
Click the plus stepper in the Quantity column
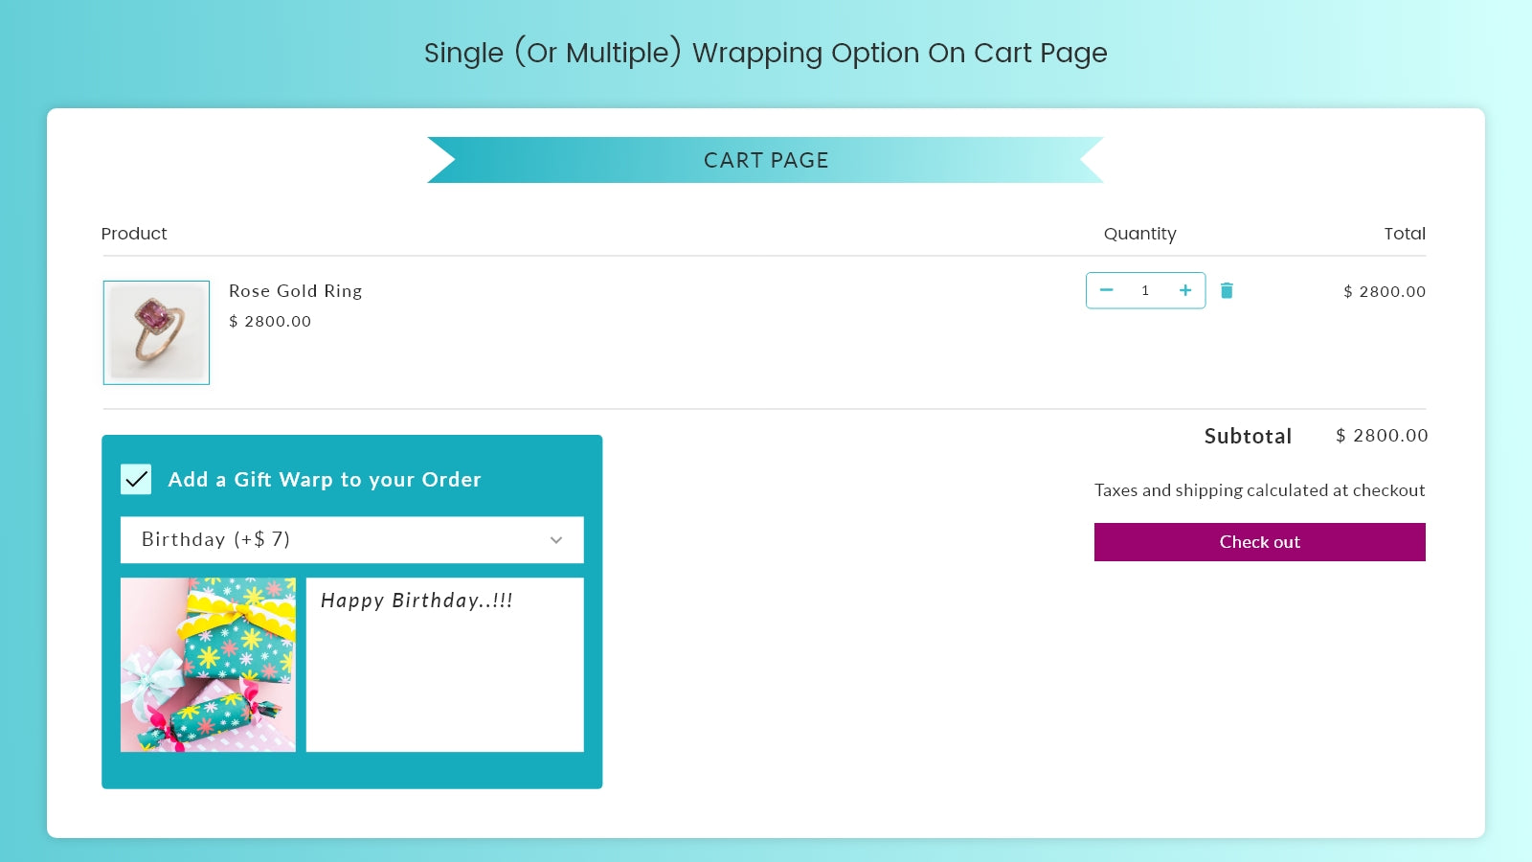pos(1184,290)
